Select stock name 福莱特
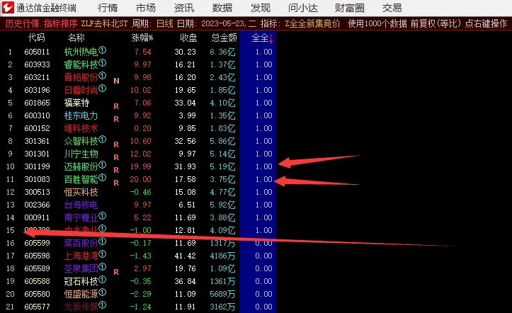512x313 pixels. [x=76, y=103]
